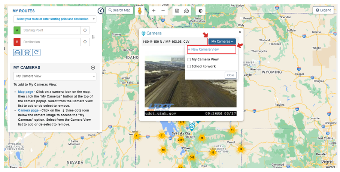Zoom in with the plus icon
Image resolution: width=340 pixels, height=172 pixels.
154,10
